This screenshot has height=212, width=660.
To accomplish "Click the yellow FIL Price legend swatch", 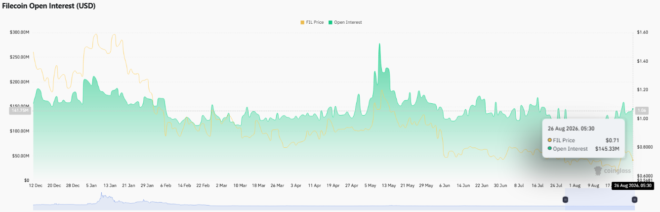I will (x=302, y=22).
